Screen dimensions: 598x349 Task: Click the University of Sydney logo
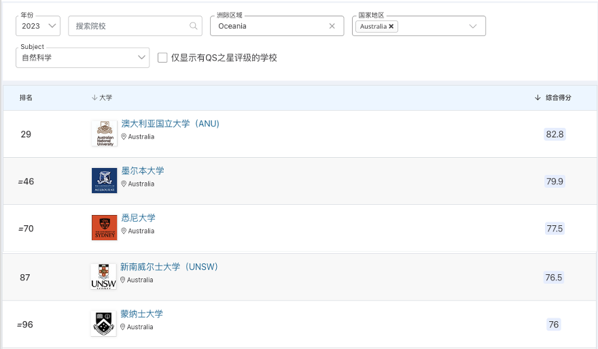(x=105, y=227)
